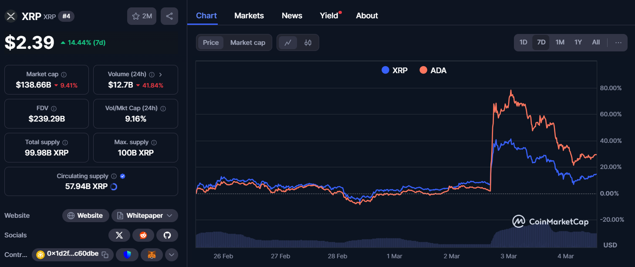Click the ADA peak on chart line
The width and height of the screenshot is (635, 267).
pyautogui.click(x=510, y=91)
